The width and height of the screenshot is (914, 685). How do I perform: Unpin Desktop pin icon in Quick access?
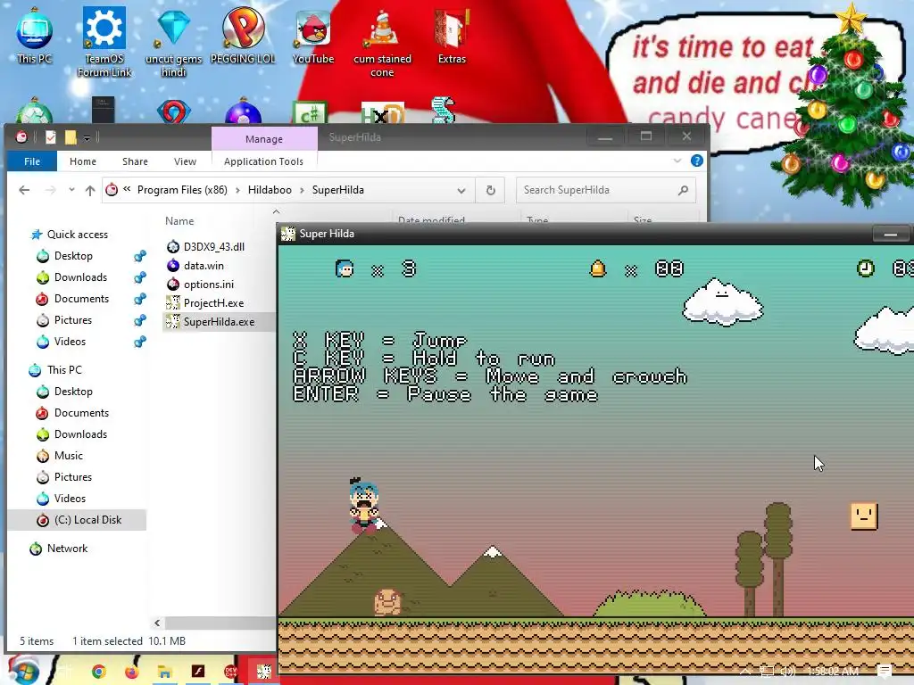pos(140,256)
